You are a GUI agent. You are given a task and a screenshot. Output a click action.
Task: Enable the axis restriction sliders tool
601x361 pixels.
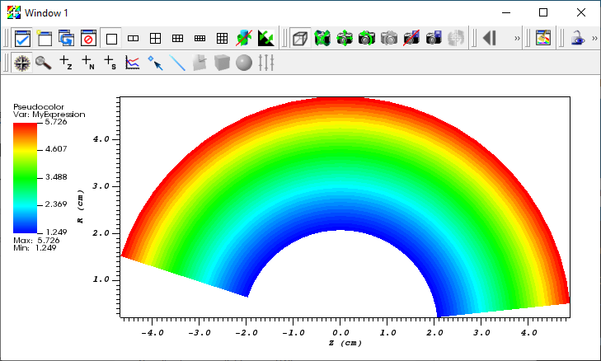coord(266,63)
